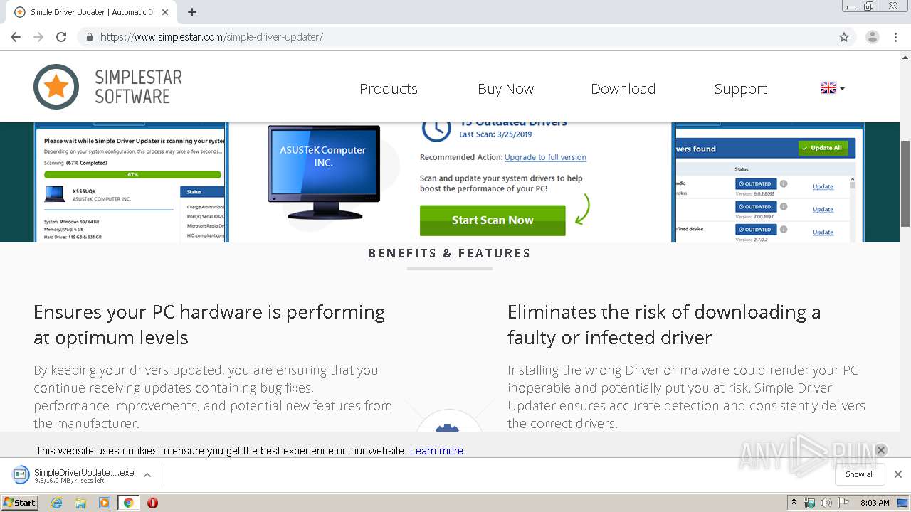This screenshot has width=911, height=512.
Task: Open the red stop-sign taskbar icon
Action: (x=152, y=503)
